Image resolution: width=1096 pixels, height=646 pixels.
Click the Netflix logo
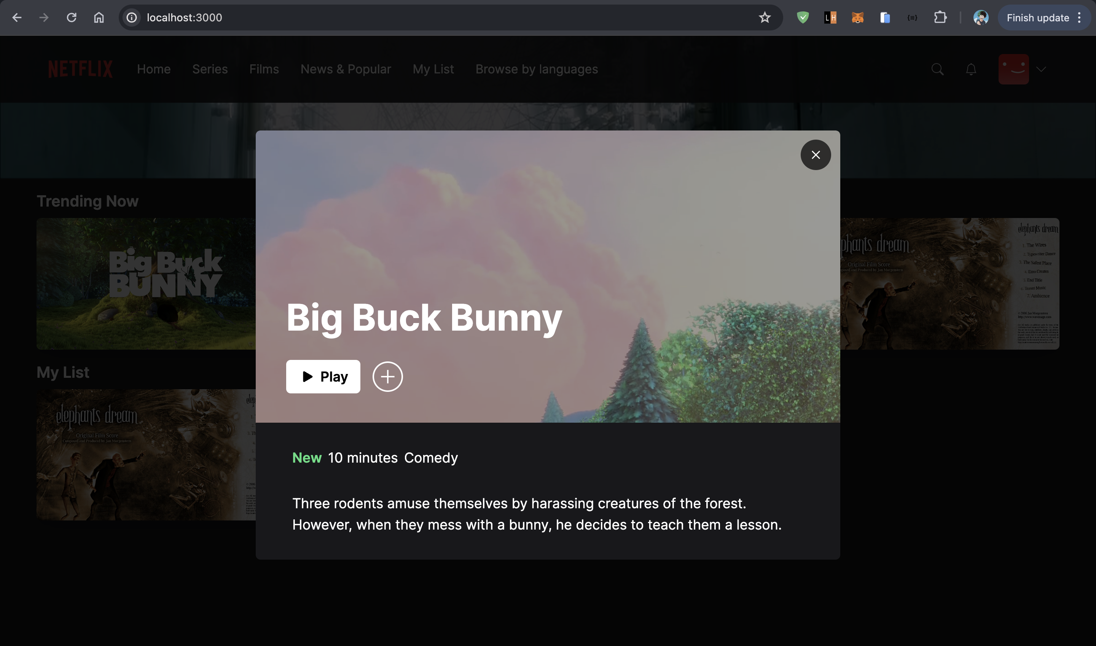pyautogui.click(x=80, y=69)
